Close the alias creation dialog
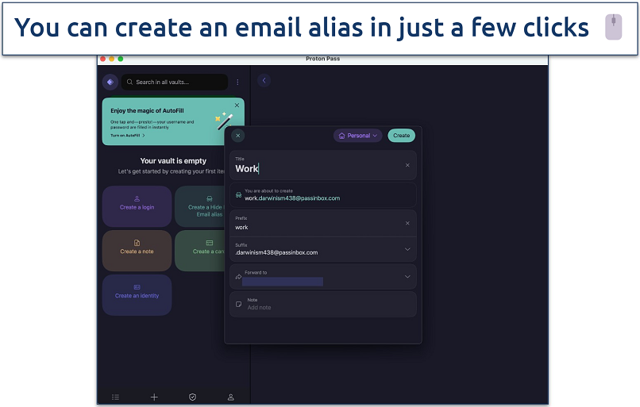Image resolution: width=640 pixels, height=407 pixels. pyautogui.click(x=238, y=136)
